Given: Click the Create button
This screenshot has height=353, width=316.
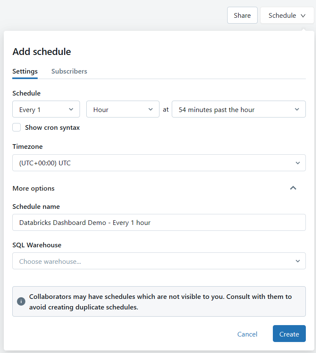Looking at the screenshot, I should point(289,334).
